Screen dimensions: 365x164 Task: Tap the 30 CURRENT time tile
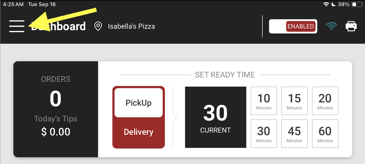point(215,117)
